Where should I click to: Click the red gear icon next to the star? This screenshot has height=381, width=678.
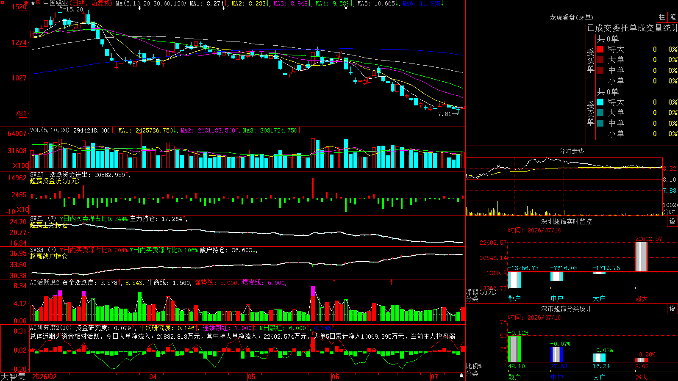(38, 2)
